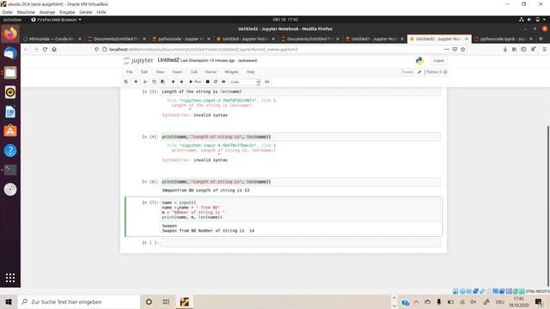Copy selected cells in Jupyter toolbar
Screen dimensions: 550x309
tap(154, 82)
